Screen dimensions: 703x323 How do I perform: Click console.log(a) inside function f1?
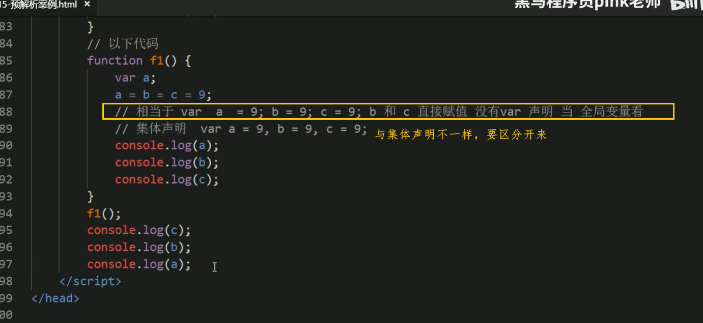click(166, 145)
